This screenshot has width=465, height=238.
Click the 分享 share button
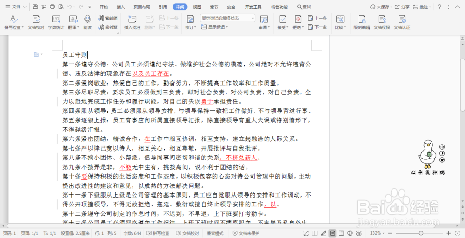[402, 7]
